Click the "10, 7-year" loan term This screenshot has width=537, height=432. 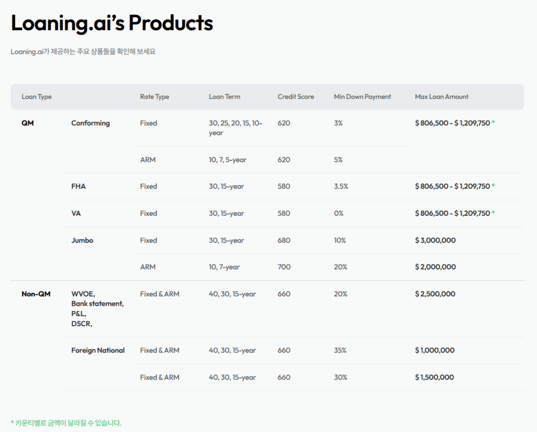[x=224, y=267]
